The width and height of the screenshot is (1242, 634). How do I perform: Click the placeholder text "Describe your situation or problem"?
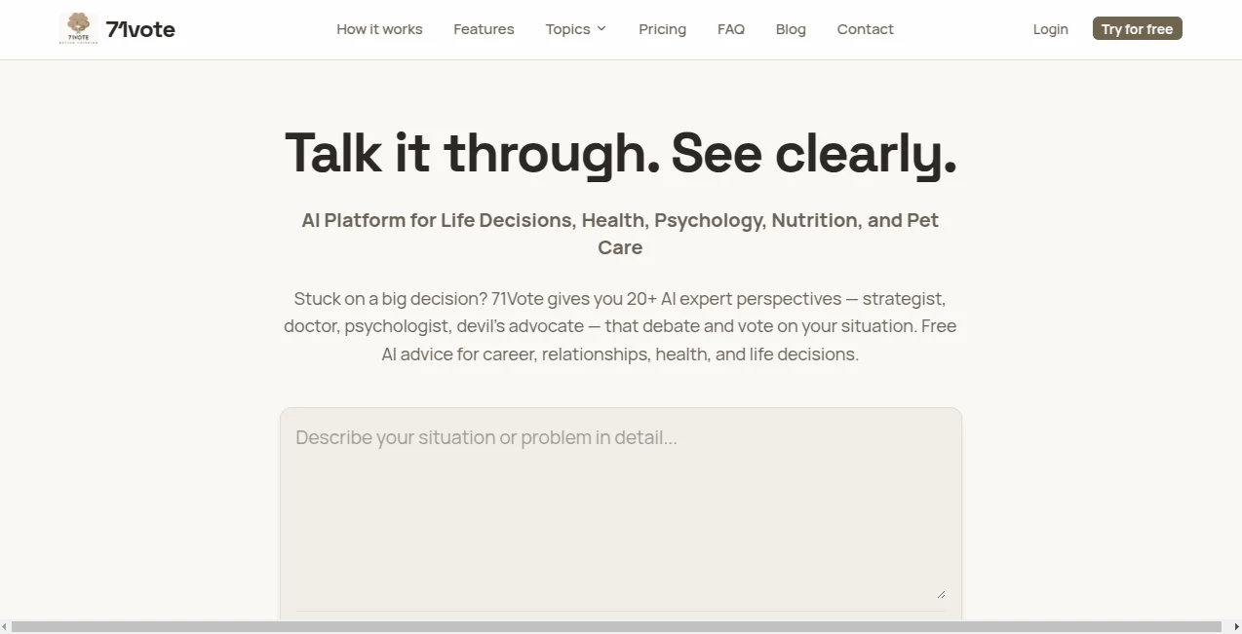[486, 437]
